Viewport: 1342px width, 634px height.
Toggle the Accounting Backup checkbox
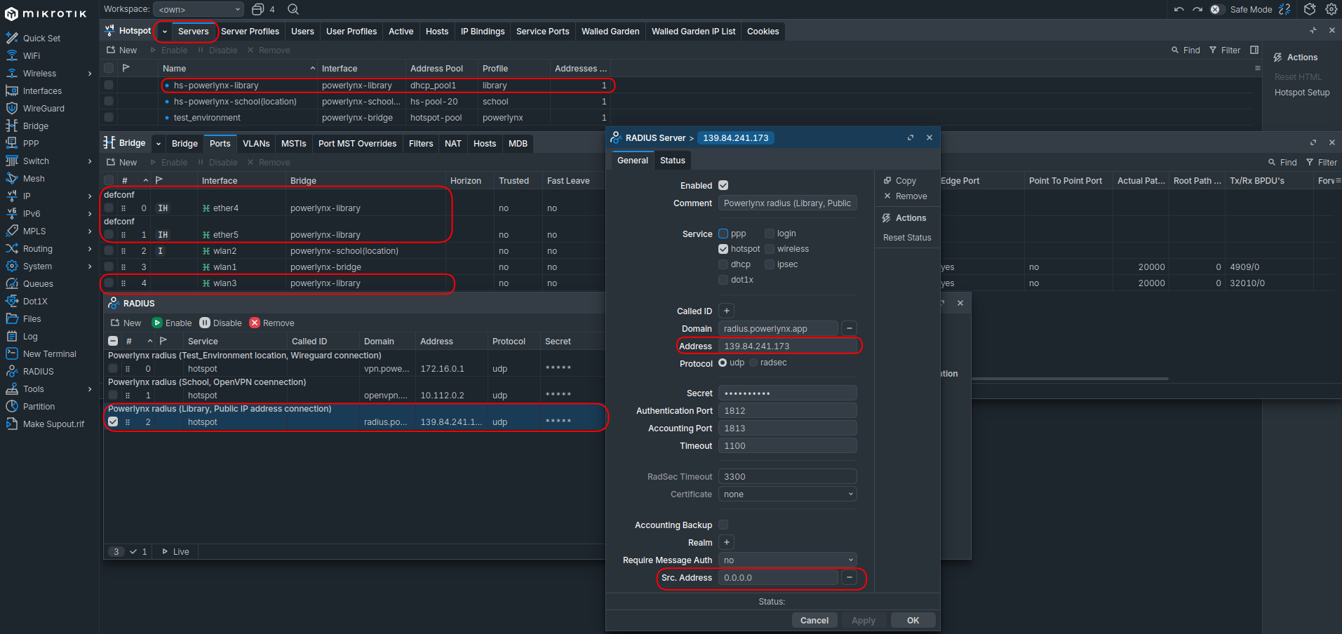[x=723, y=525]
